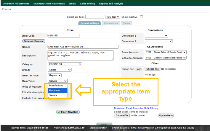The height and width of the screenshot is (131, 210).
Task: Open the Sales Pricing menu
Action: coord(87,4)
